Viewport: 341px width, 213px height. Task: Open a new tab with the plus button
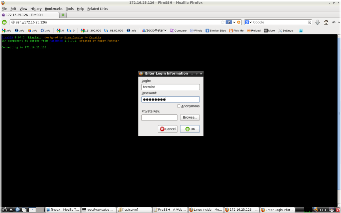pos(63,15)
